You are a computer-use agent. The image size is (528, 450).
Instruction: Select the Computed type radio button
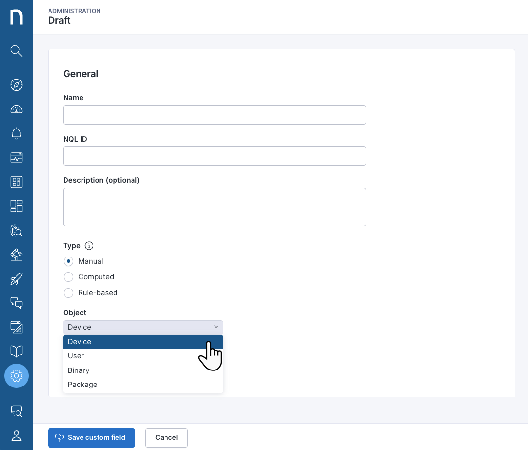tap(68, 277)
